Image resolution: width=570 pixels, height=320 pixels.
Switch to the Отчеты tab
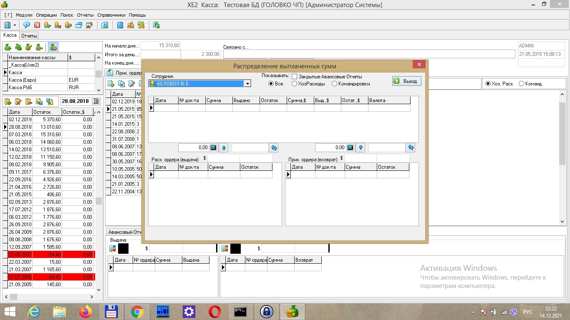(x=29, y=36)
